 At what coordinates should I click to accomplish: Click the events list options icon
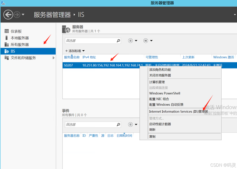tap(131, 125)
